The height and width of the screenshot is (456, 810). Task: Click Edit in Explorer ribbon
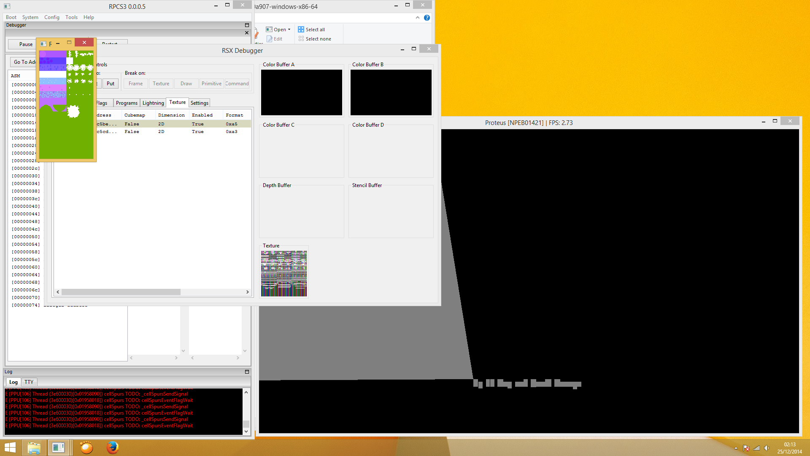(275, 39)
